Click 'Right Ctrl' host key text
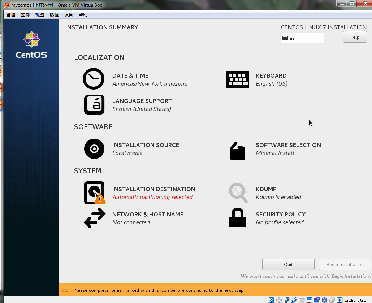The height and width of the screenshot is (303, 372). click(355, 300)
